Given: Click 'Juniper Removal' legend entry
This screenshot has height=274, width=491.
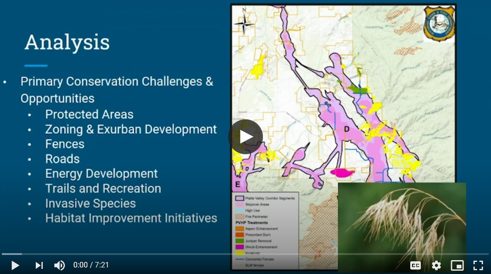Looking at the screenshot, I should 254,241.
